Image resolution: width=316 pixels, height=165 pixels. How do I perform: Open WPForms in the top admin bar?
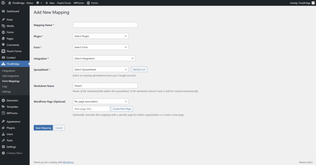point(79,3)
